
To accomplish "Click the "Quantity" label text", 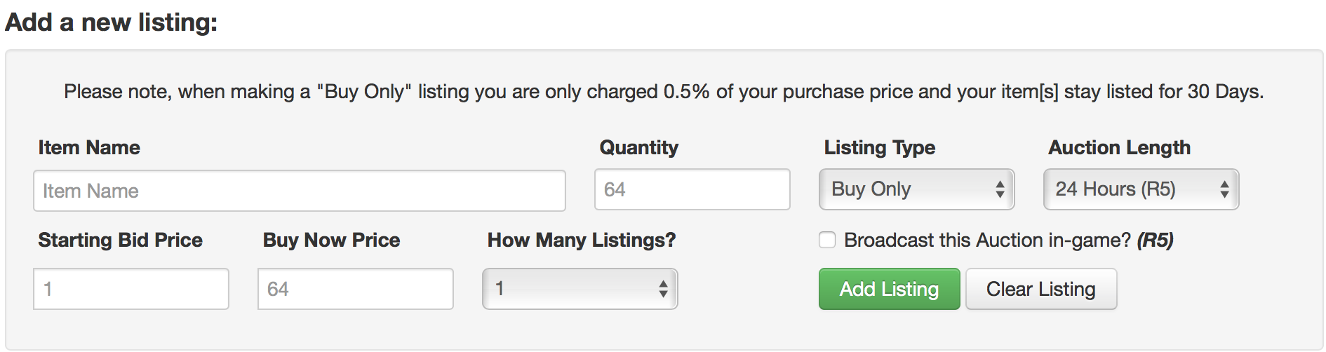I will (638, 148).
